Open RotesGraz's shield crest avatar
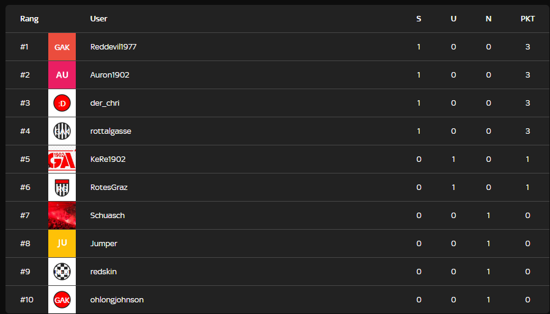Viewport: 550px width, 314px height. pyautogui.click(x=62, y=188)
